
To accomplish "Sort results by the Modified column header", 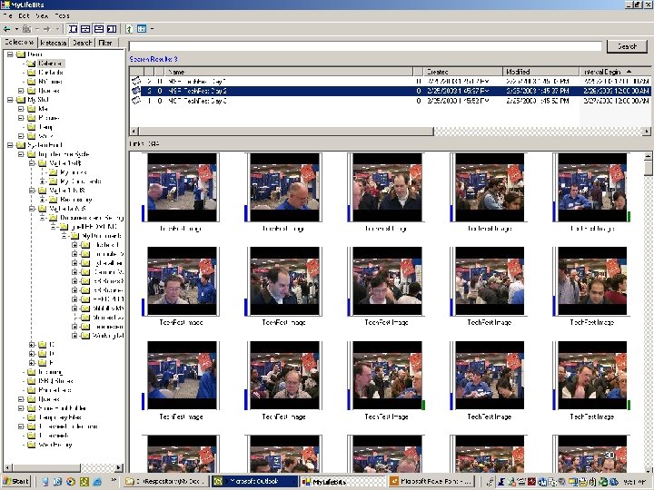I will pyautogui.click(x=541, y=72).
